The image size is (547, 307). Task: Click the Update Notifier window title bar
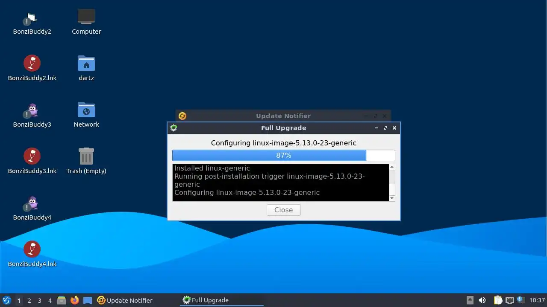pos(283,116)
